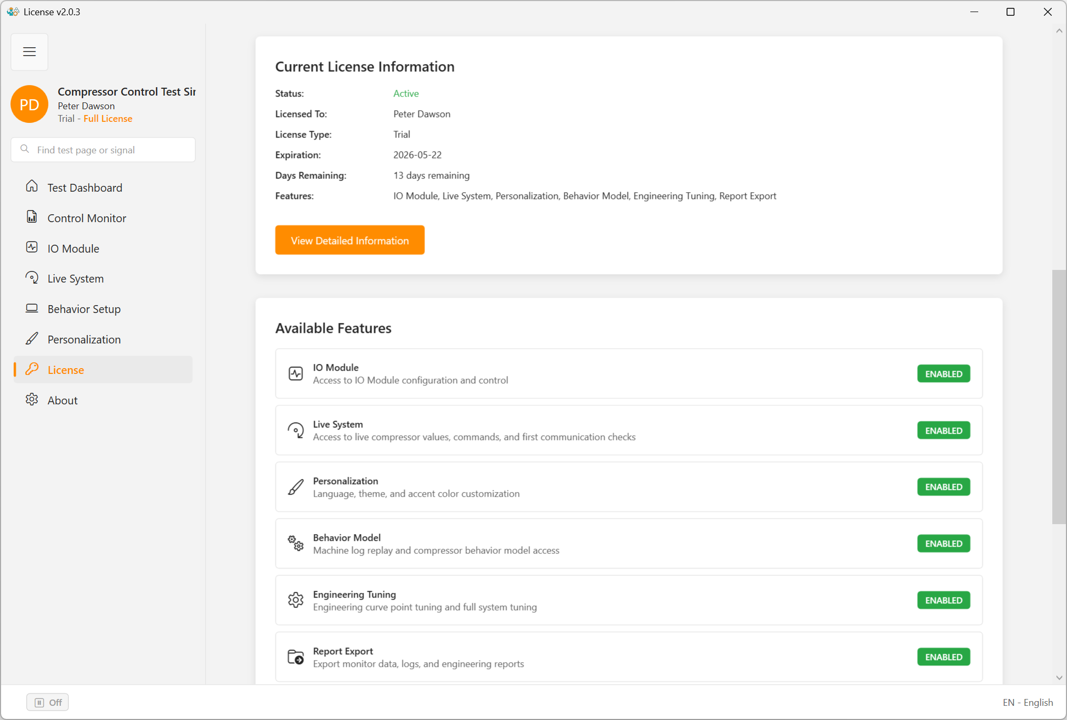
Task: Click the PD user avatar
Action: (x=29, y=105)
